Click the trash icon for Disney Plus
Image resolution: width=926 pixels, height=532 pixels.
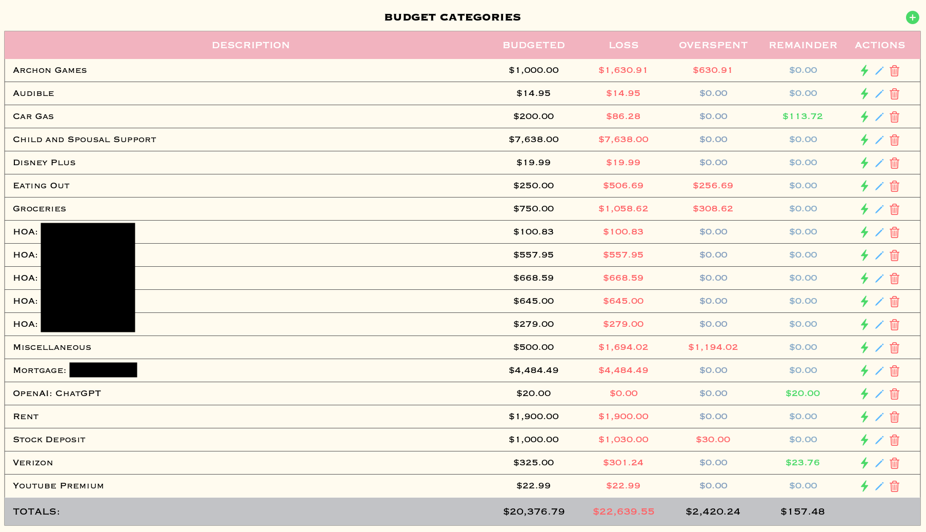895,163
